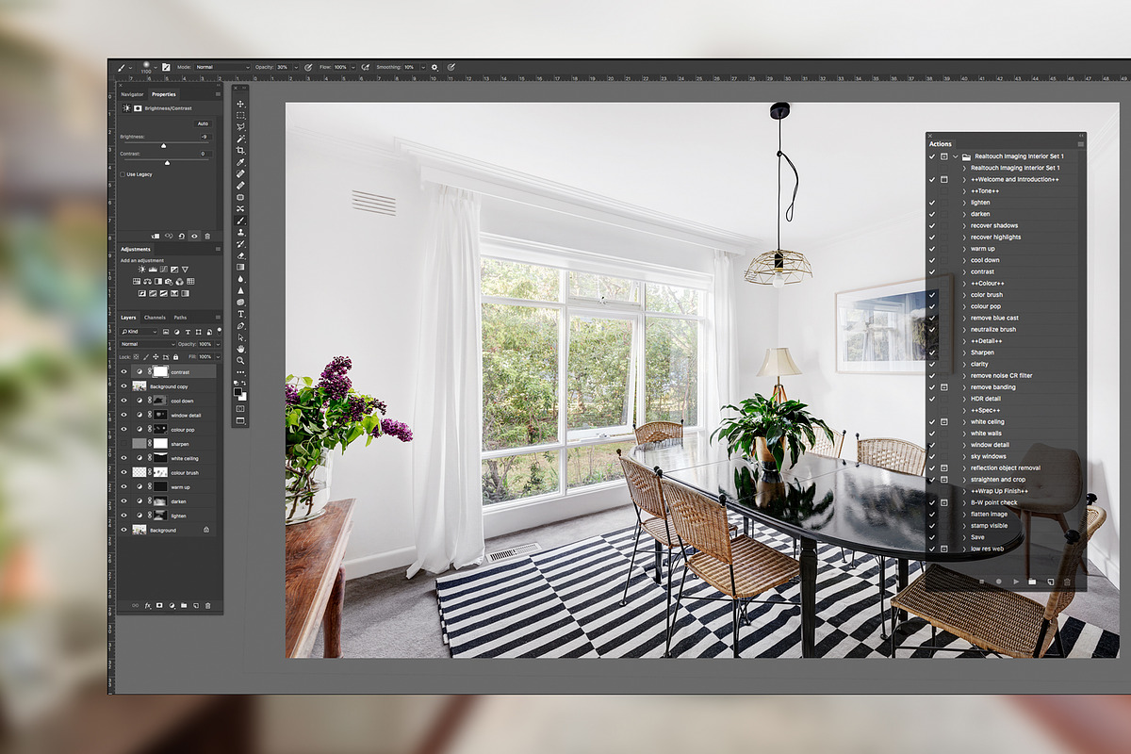Switch to the Properties tab
The width and height of the screenshot is (1131, 754).
(163, 94)
